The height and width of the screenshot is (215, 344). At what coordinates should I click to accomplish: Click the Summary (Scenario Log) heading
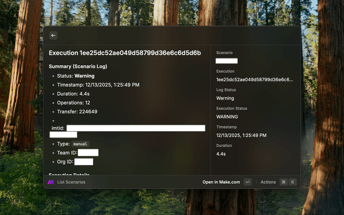point(78,67)
